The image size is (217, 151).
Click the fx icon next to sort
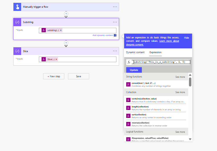128,116
